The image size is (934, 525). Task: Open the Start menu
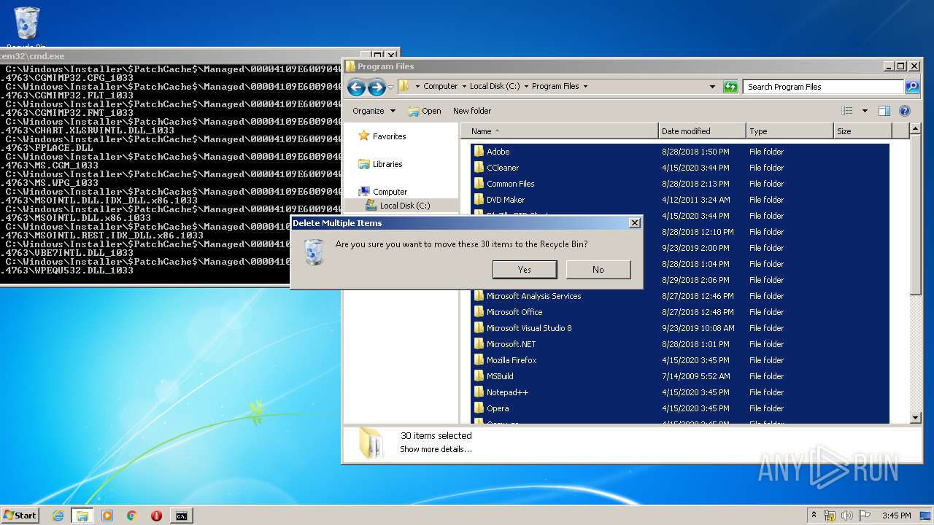20,515
